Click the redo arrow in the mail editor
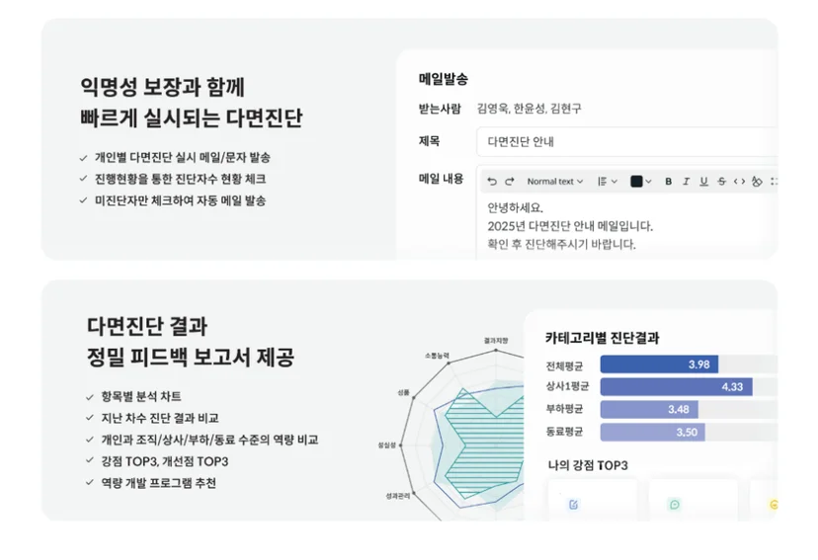The height and width of the screenshot is (560, 818). (510, 182)
